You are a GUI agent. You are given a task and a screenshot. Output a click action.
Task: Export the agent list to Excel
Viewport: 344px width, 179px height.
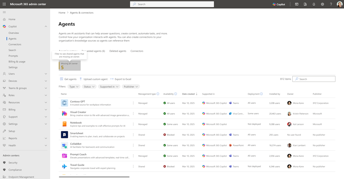coord(121,79)
